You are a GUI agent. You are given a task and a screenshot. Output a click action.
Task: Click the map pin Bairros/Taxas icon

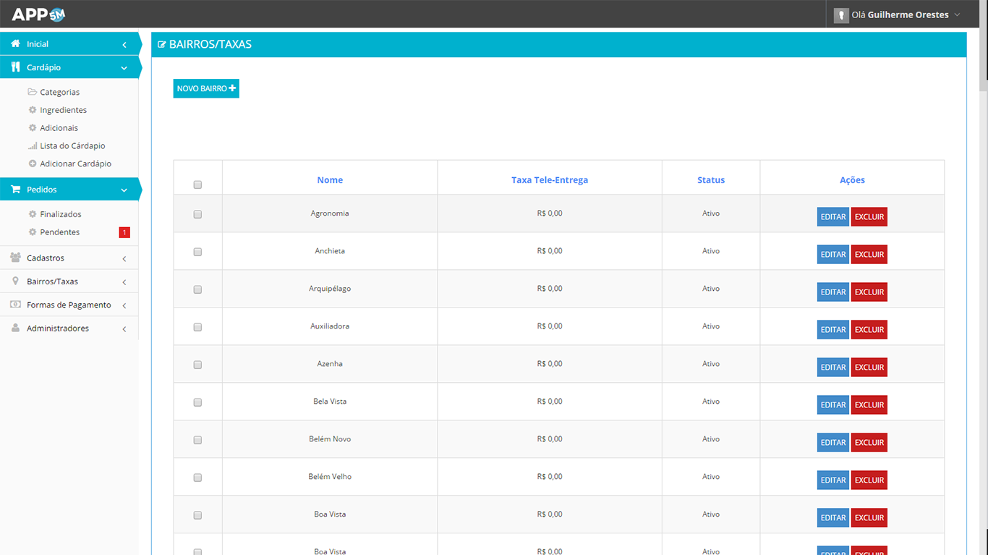(15, 281)
